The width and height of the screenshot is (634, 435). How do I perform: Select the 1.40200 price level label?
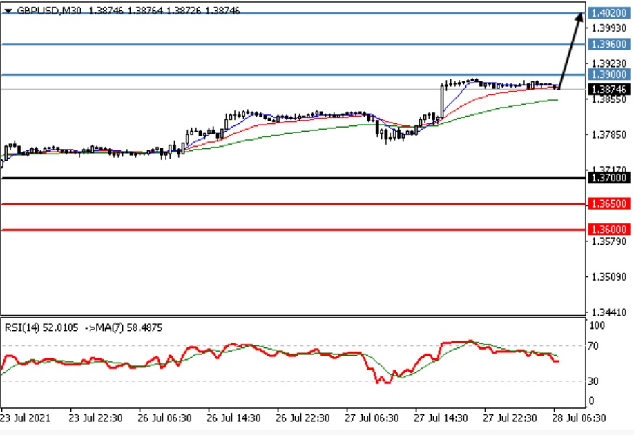point(609,13)
